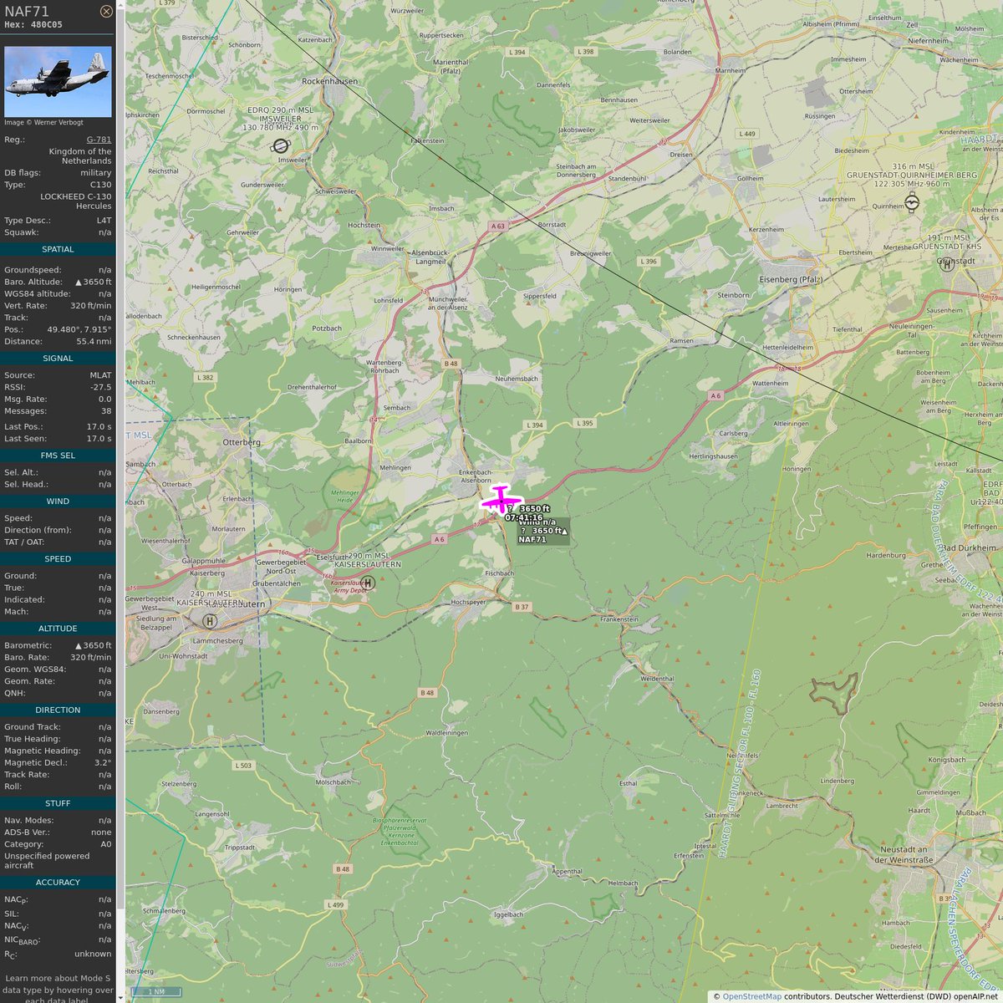Click the Rockenhausen town label on map
This screenshot has width=1003, height=1003.
(329, 81)
